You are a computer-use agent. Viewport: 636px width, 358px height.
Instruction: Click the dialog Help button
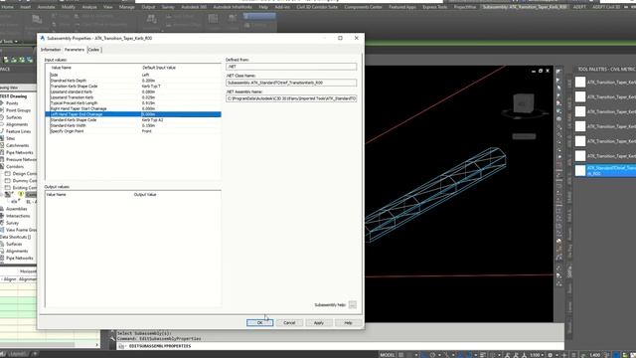point(348,322)
